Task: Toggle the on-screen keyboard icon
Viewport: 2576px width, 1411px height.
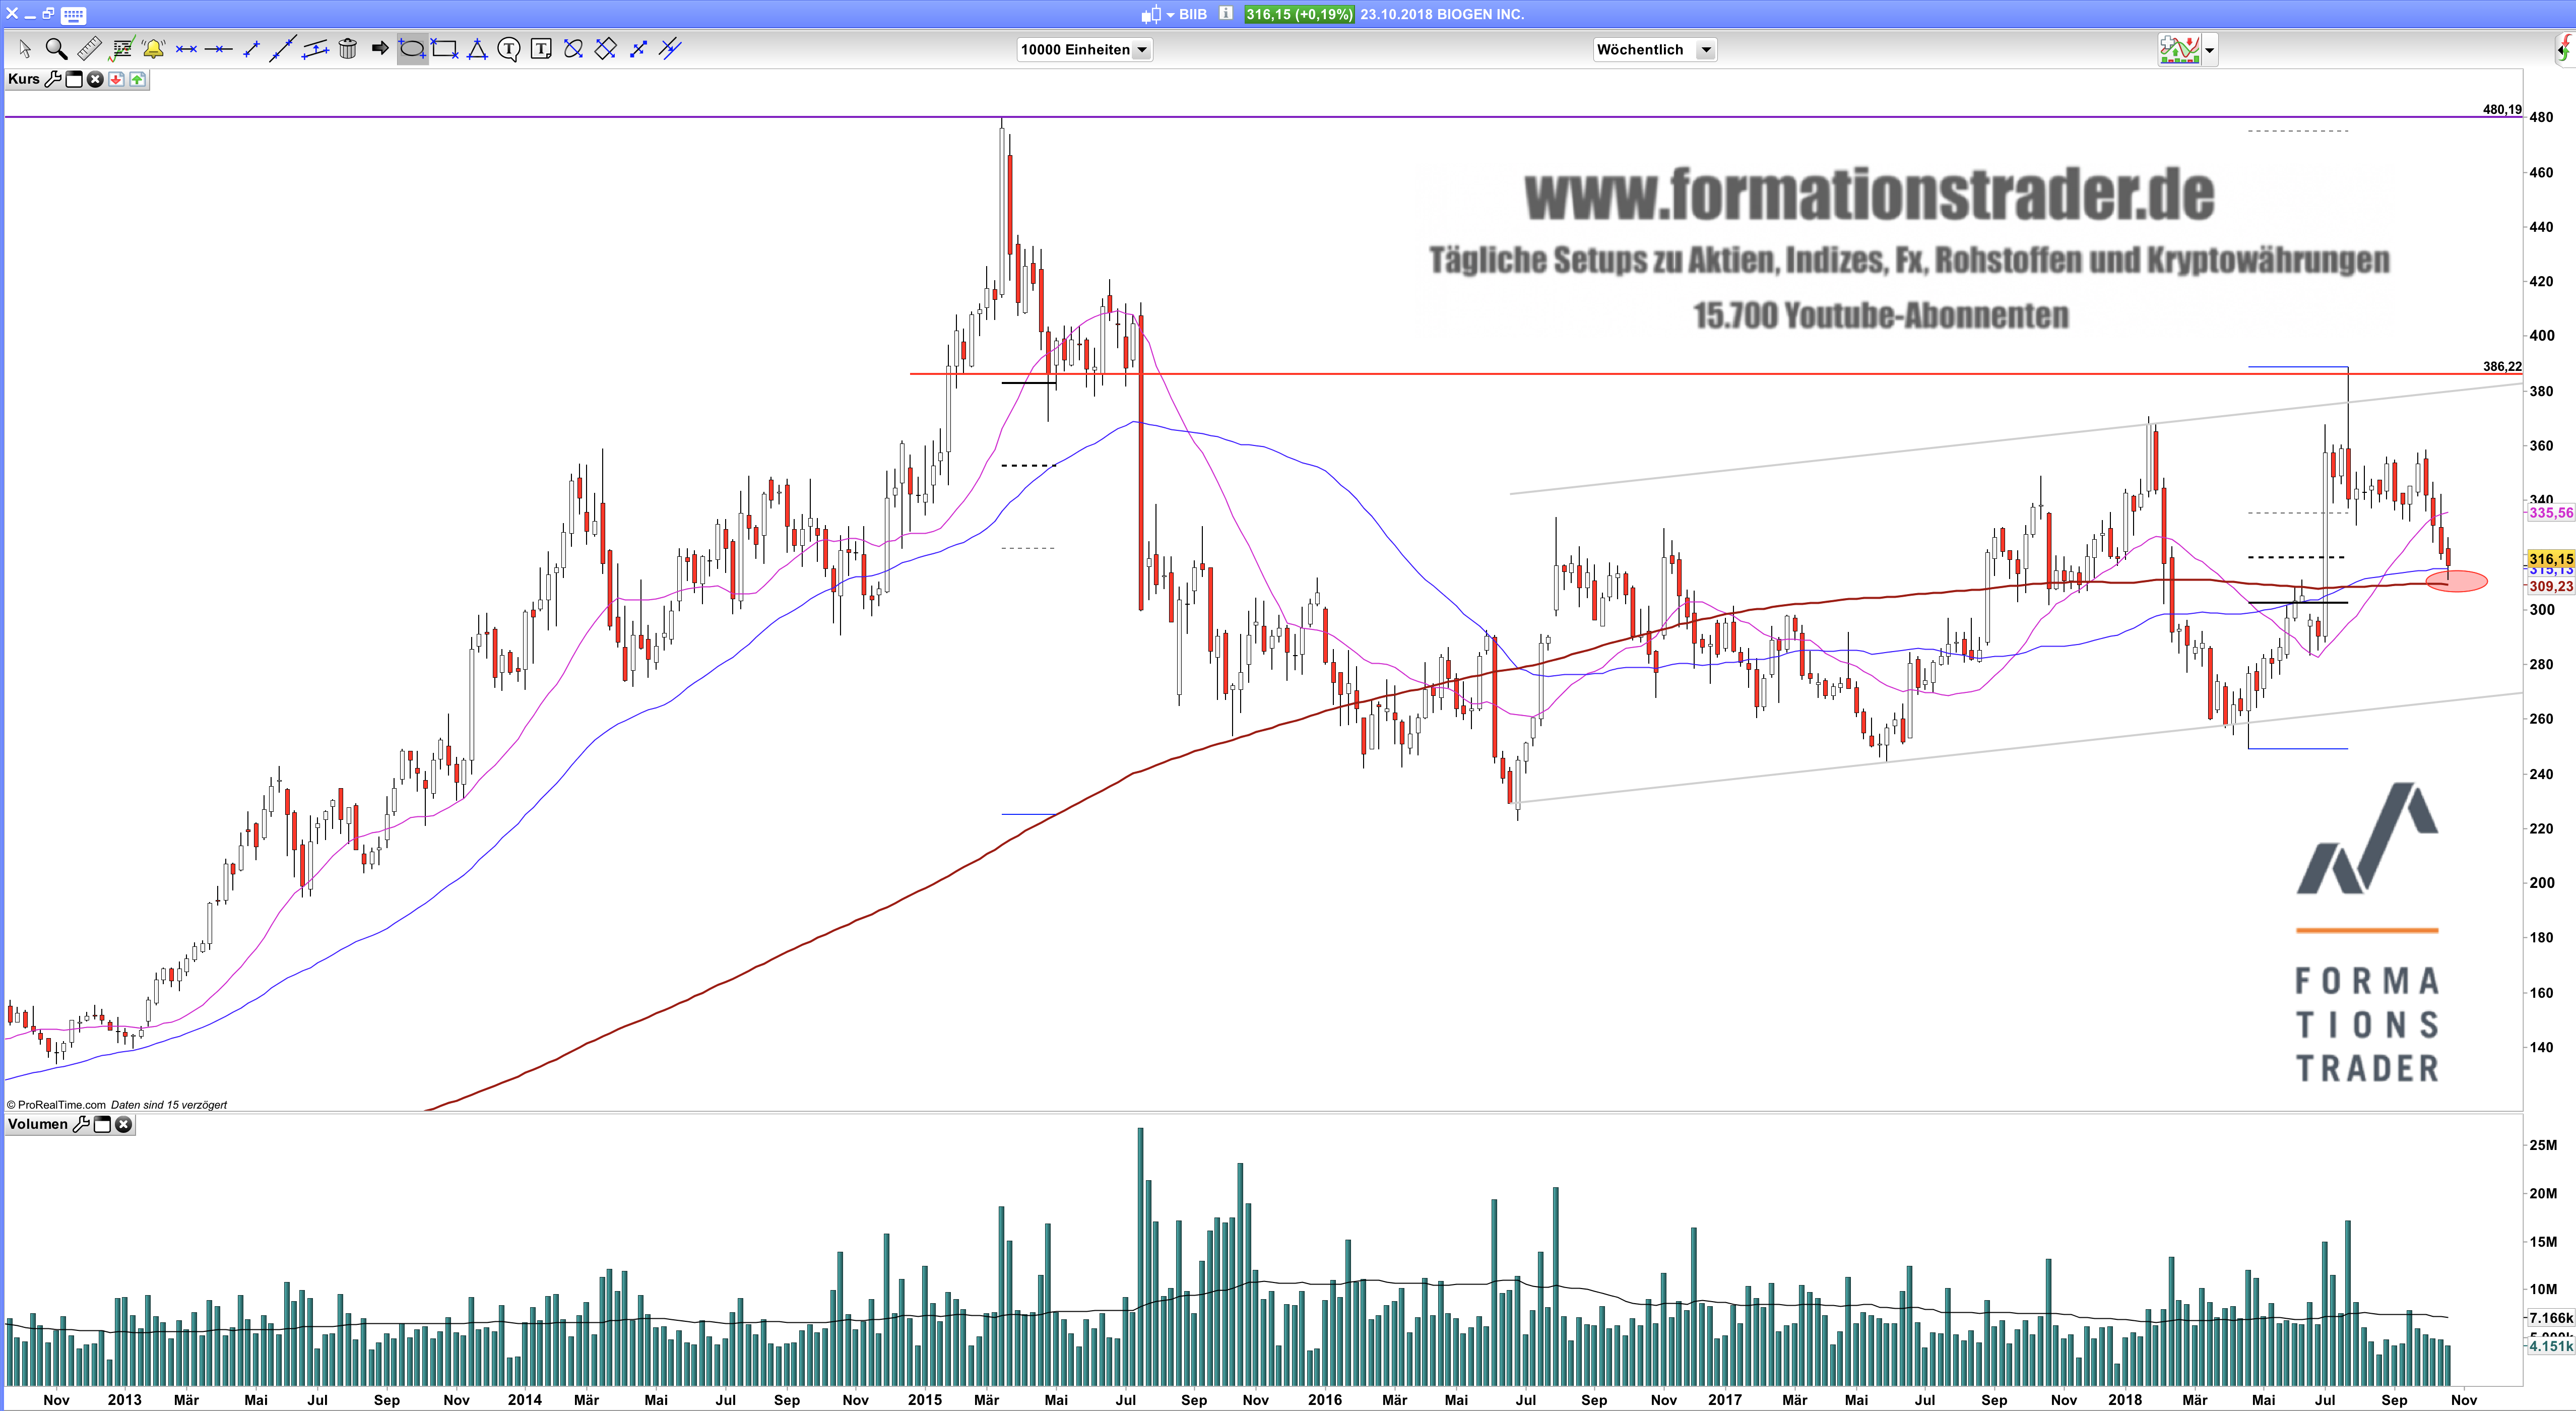Action: click(73, 15)
